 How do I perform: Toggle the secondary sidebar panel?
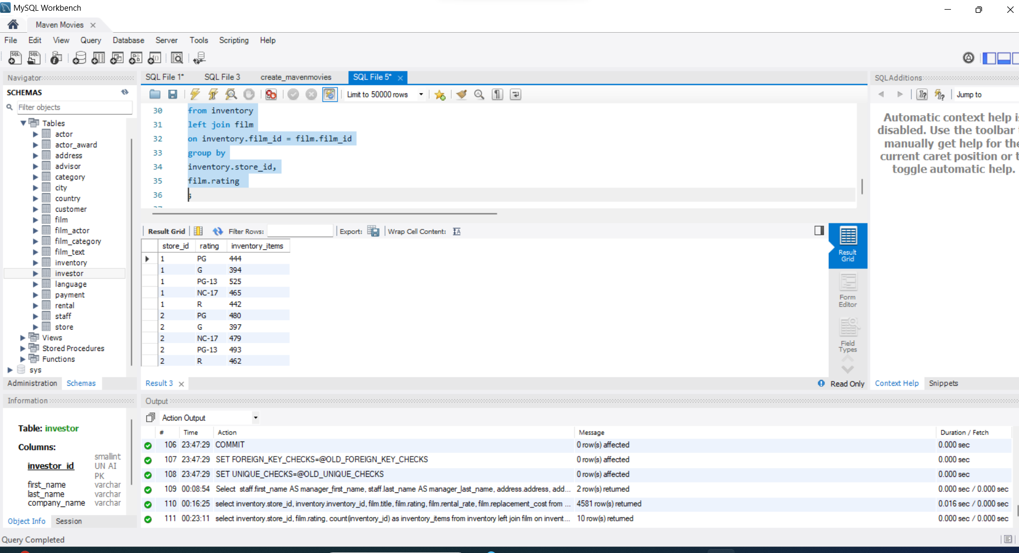coord(819,230)
